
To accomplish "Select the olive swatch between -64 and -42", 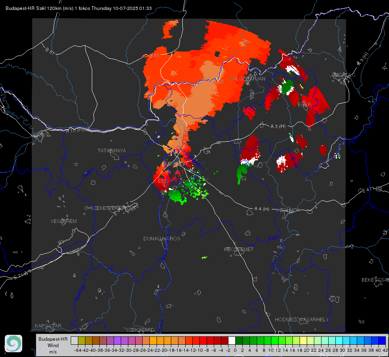I will pyautogui.click(x=81, y=341).
